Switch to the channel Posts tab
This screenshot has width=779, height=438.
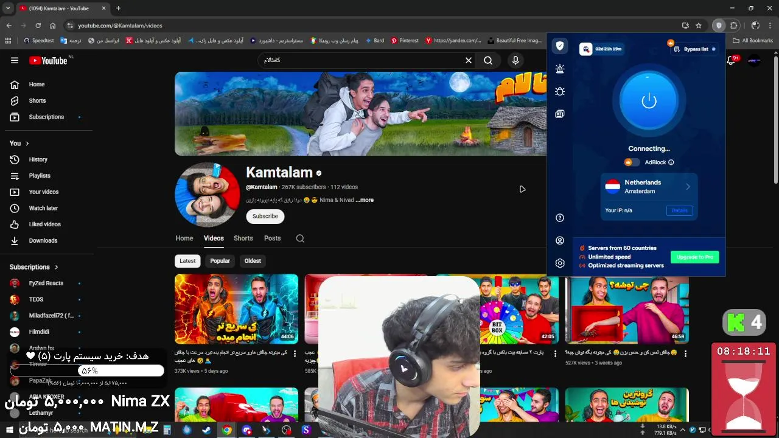[273, 238]
